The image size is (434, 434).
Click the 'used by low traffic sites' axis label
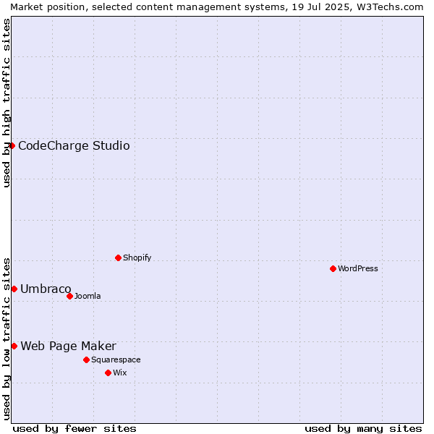coord(6,339)
